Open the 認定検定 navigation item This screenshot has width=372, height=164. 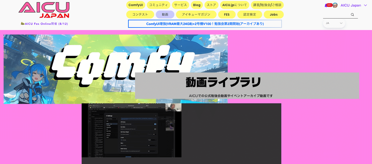[250, 15]
